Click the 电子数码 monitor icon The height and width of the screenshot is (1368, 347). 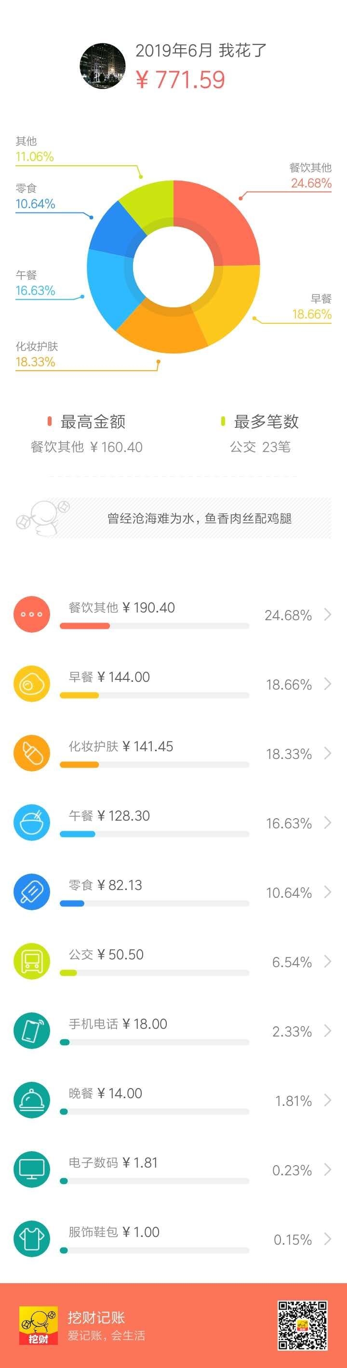(32, 1169)
